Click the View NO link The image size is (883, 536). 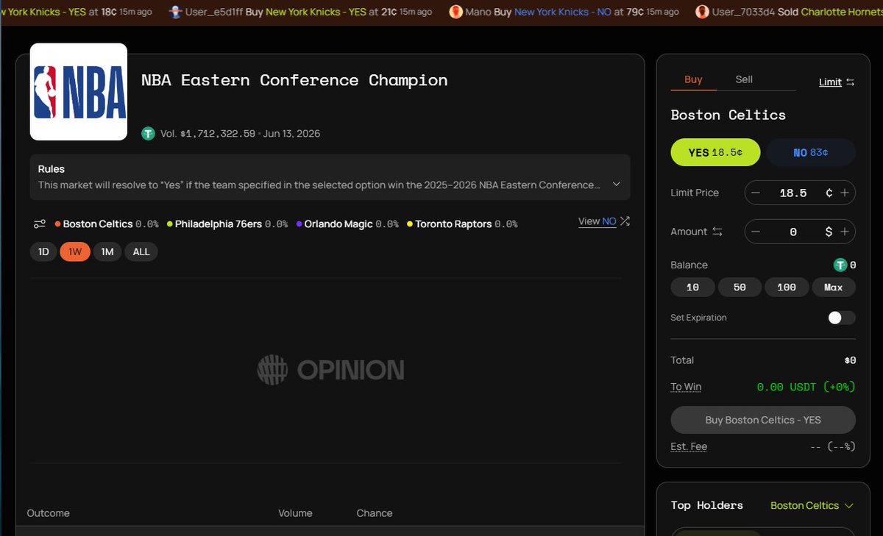597,221
